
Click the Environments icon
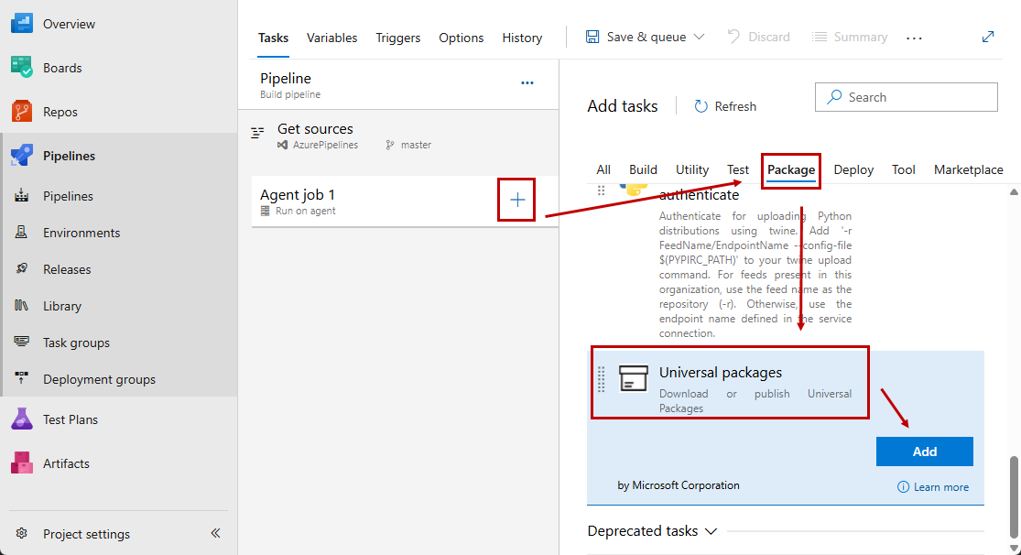click(x=21, y=232)
